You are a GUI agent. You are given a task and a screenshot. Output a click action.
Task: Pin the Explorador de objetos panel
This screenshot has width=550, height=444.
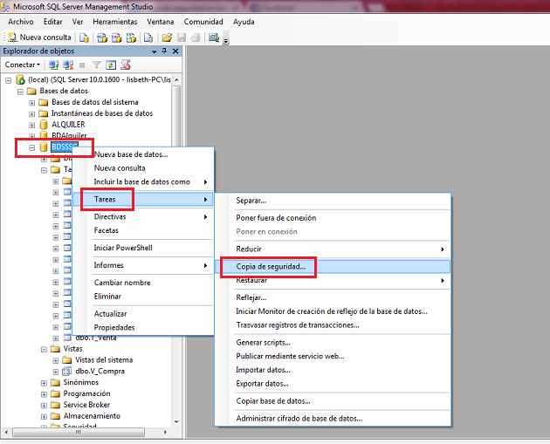pos(166,51)
